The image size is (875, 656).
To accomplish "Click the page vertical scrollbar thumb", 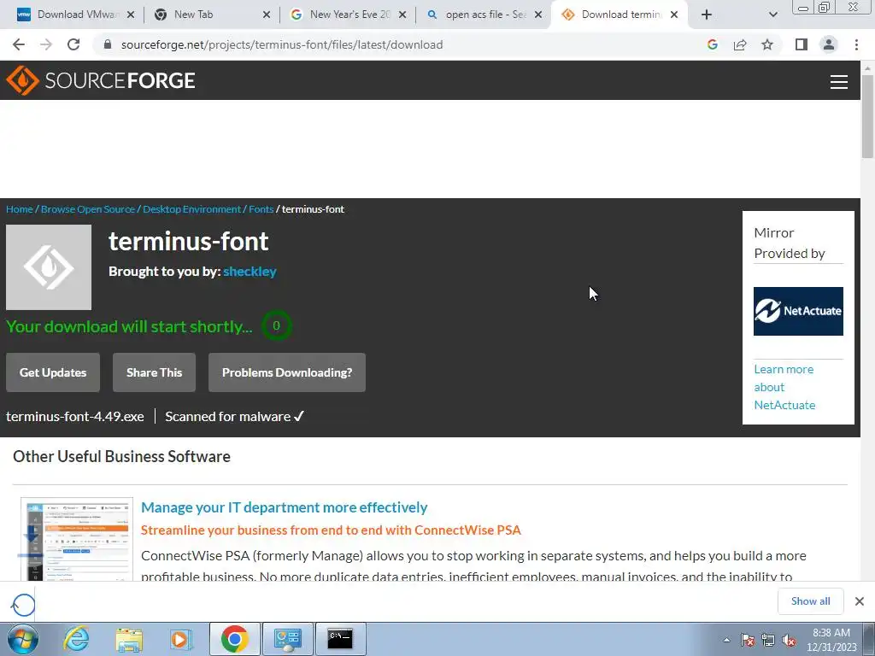I will [x=867, y=116].
